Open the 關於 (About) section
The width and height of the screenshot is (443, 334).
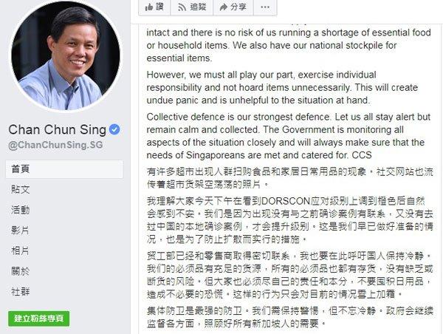pos(21,271)
